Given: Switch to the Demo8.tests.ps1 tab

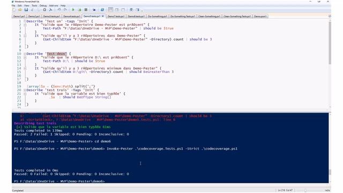Looking at the screenshot, I should (x=136, y=16).
